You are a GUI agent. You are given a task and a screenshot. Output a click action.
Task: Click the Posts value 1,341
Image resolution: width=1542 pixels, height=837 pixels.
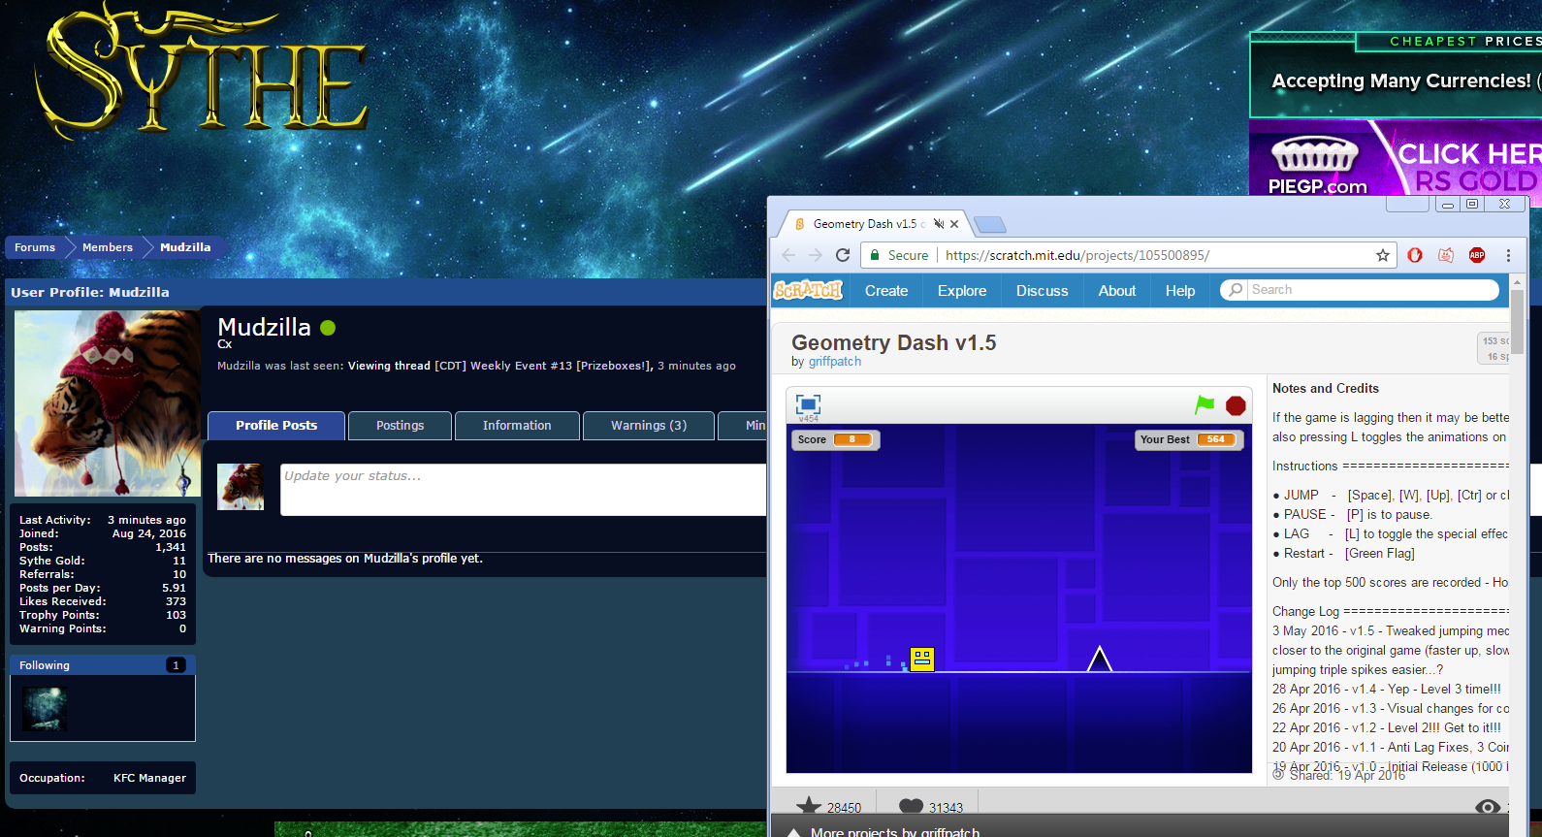click(x=171, y=547)
